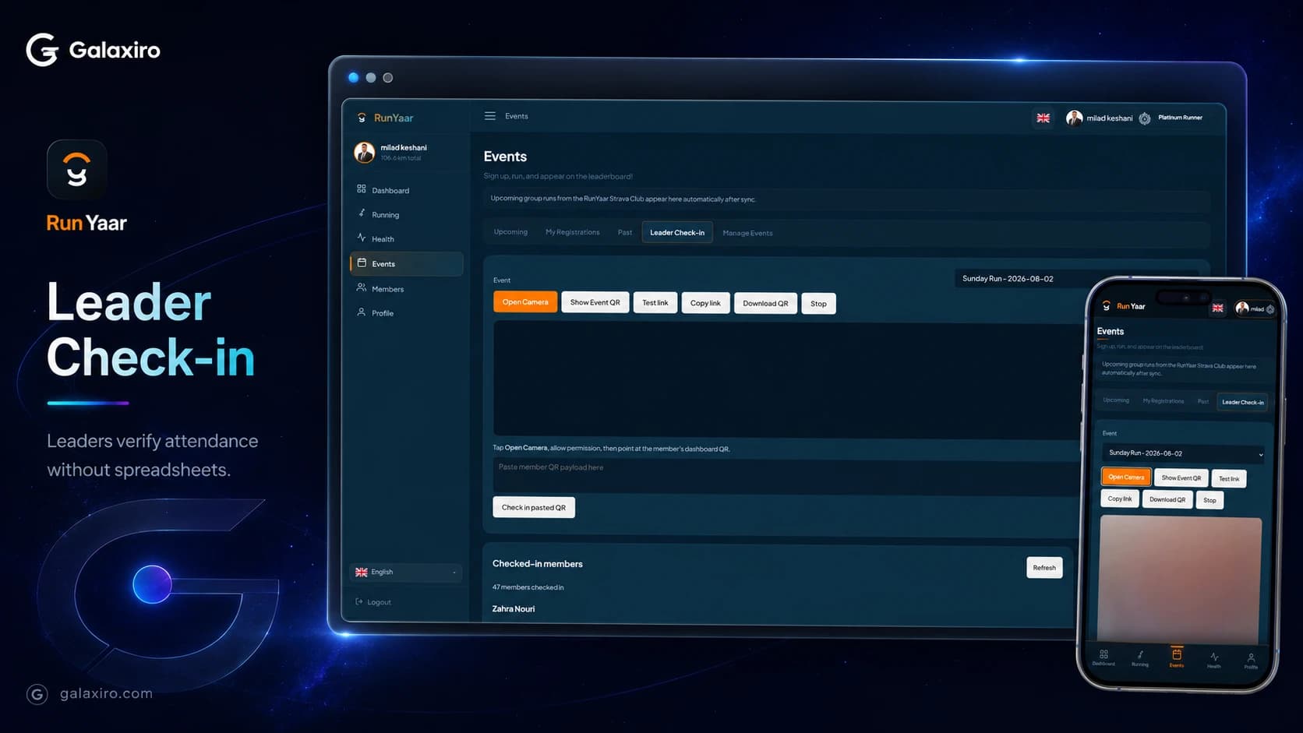The height and width of the screenshot is (733, 1303).
Task: Expand the English language dropdown
Action: pos(405,572)
